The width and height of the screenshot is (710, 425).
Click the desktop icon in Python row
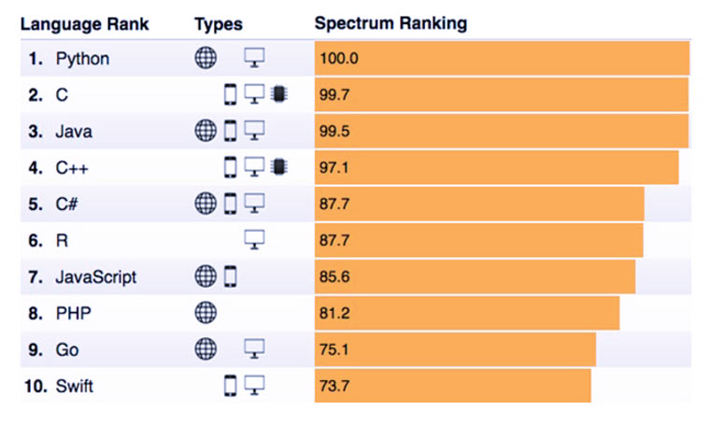tap(254, 58)
